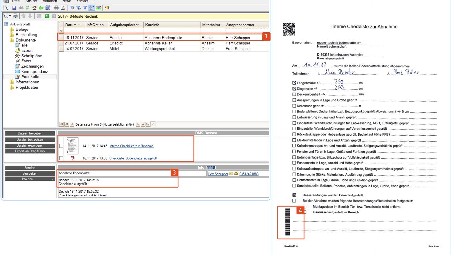The width and height of the screenshot is (451, 255).
Task: Open the Checkliste_Bodenplatte_ausgefüllt link
Action: (x=133, y=158)
